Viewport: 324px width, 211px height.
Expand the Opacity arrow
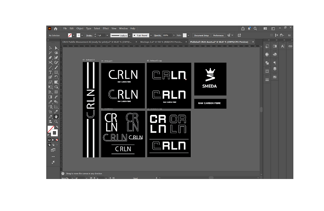(x=174, y=35)
